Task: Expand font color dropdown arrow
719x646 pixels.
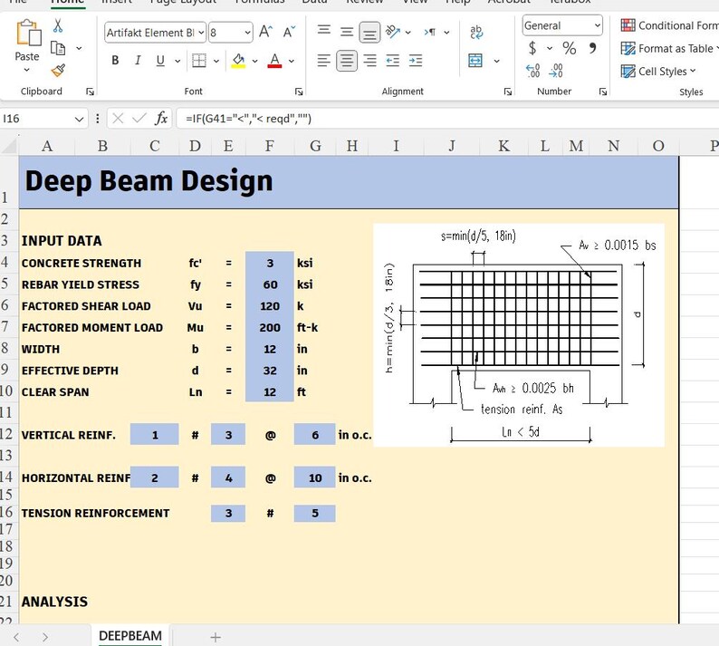Action: [x=292, y=61]
